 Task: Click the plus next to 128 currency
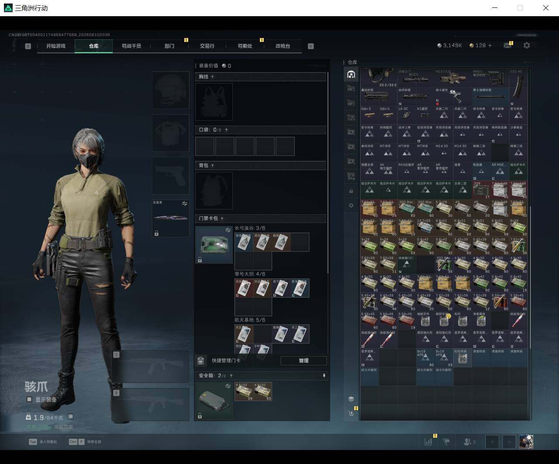pos(490,45)
